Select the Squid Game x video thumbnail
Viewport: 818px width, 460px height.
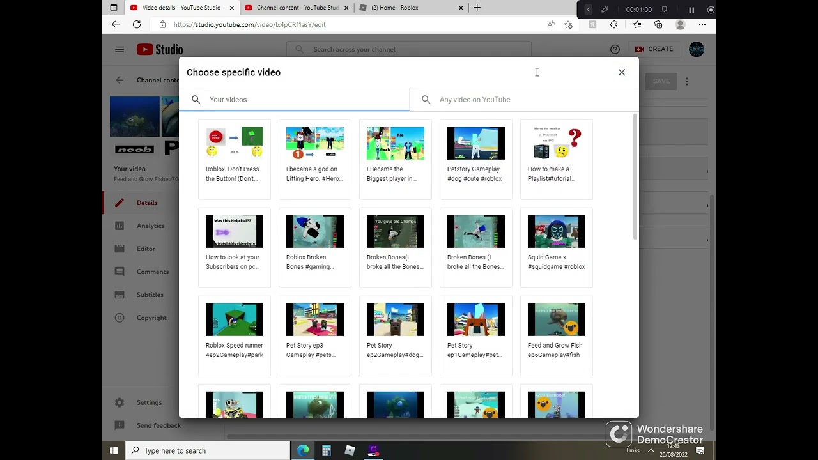tap(557, 231)
